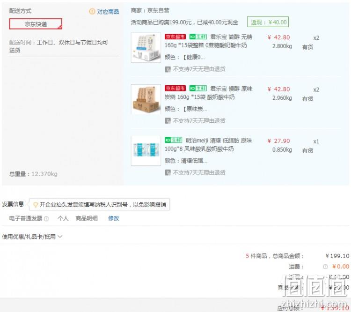Viewport: 351px width, 312px height.
Task: Click the 总重量：12.370kg text
Action: click(x=33, y=174)
